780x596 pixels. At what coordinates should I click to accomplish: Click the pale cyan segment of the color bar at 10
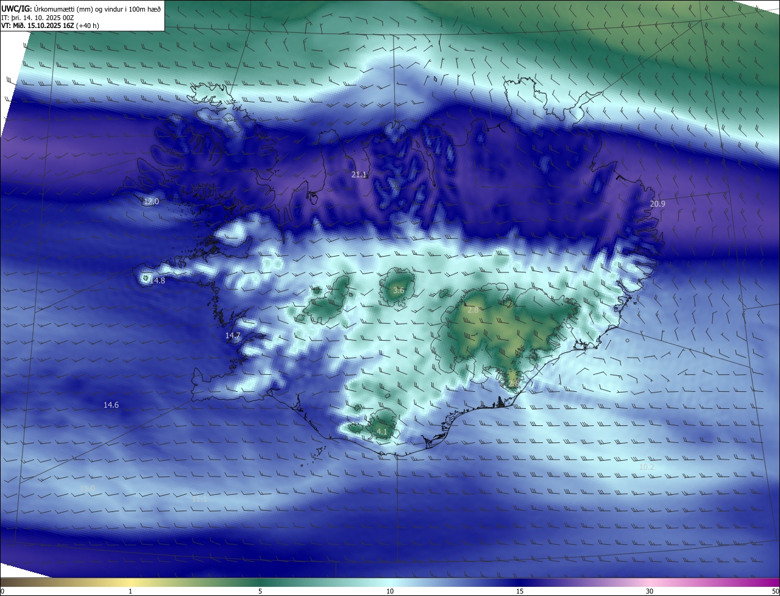coord(390,582)
